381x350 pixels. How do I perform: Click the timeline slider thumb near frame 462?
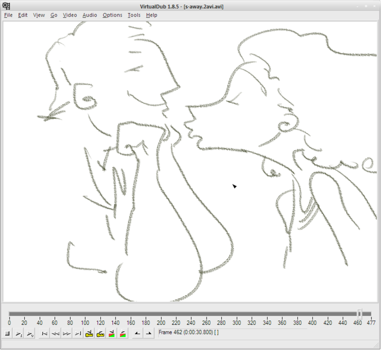click(x=360, y=314)
